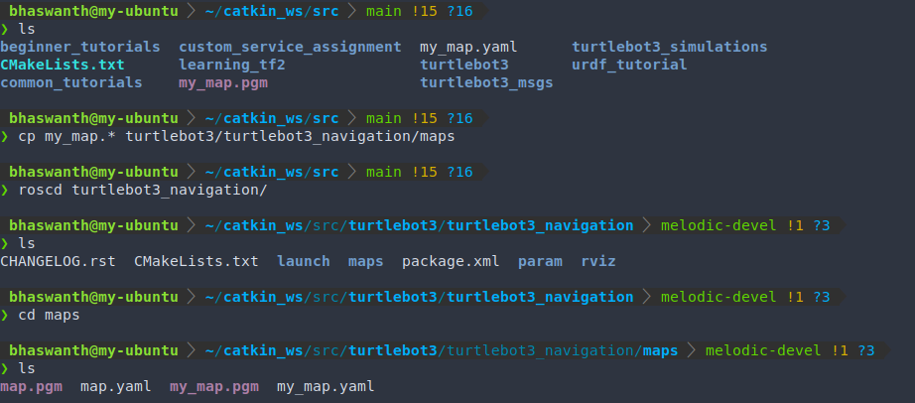Click the rviz directory name

click(598, 261)
